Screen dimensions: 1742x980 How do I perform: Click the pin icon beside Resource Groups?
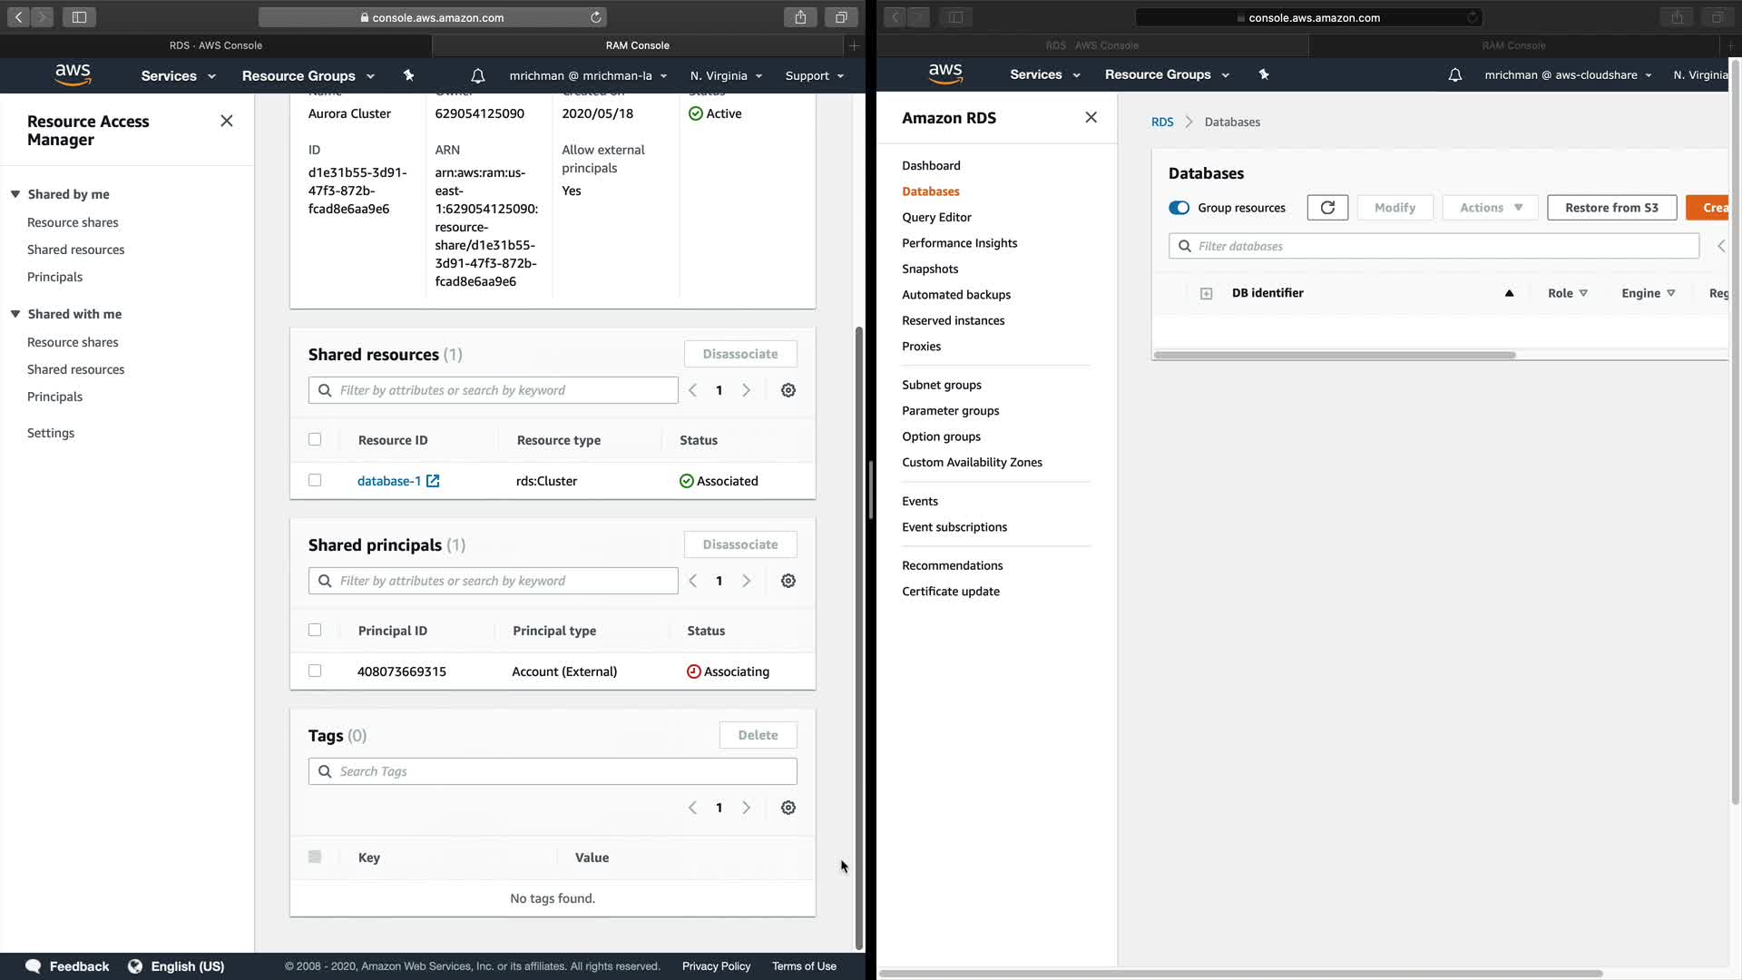click(x=409, y=76)
